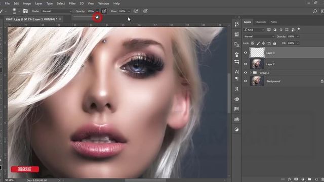Filter layers by shape layers icon
Screen dimensions: 324x182
[x=287, y=30]
